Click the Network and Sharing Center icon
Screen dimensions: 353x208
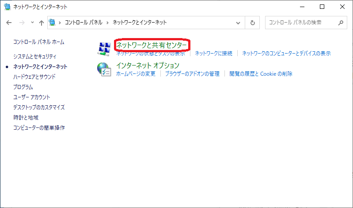(104, 49)
